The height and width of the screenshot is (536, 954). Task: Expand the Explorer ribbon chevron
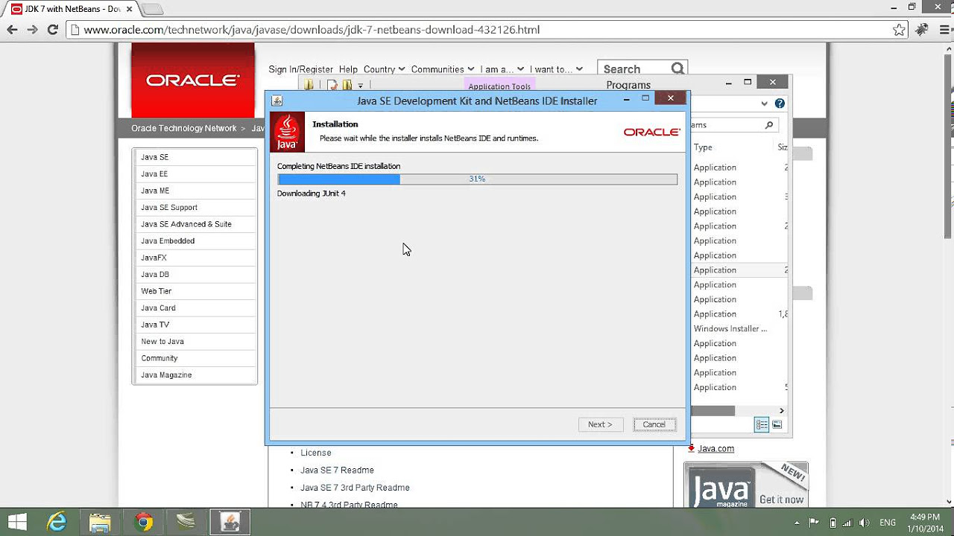pyautogui.click(x=764, y=103)
